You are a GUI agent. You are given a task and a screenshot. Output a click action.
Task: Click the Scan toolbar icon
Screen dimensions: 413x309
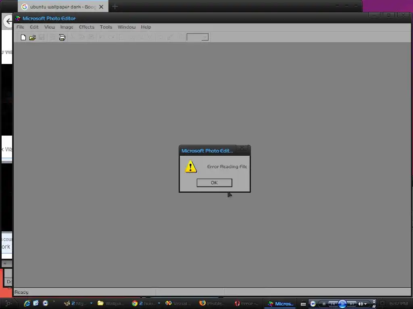click(62, 37)
